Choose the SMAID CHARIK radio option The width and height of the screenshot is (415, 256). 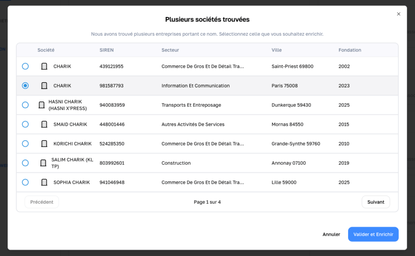click(25, 125)
